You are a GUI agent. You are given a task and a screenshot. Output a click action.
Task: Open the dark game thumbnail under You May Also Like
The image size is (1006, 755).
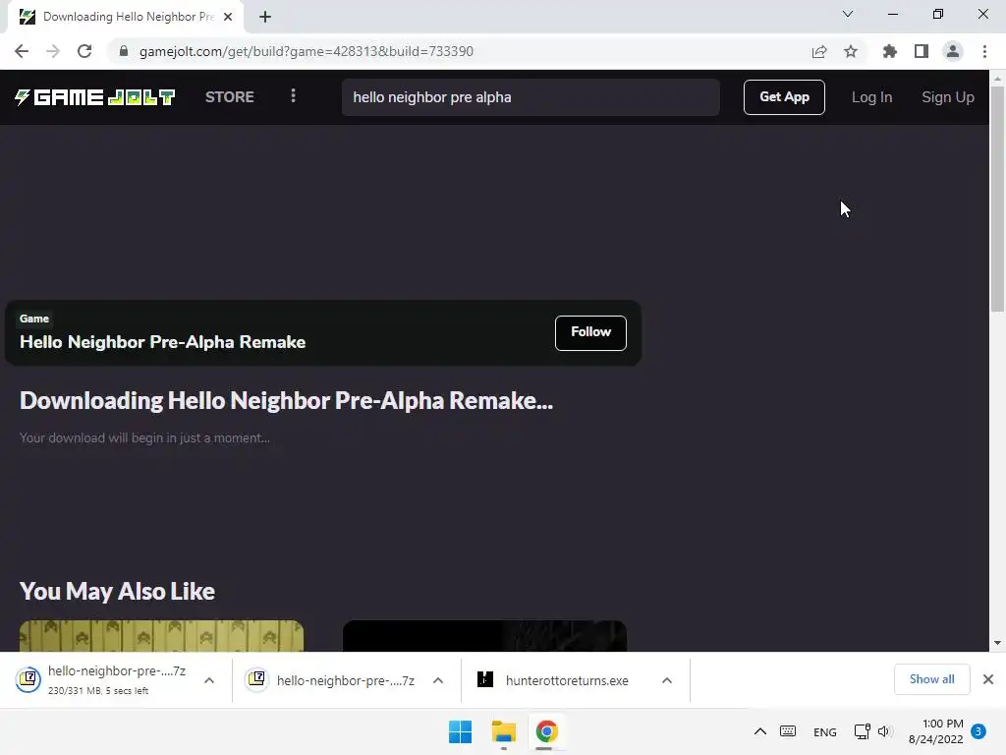pos(485,636)
